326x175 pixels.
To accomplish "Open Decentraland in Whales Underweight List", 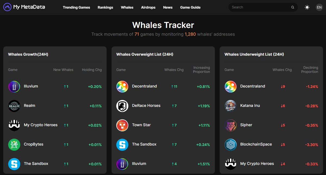I will [x=253, y=86].
